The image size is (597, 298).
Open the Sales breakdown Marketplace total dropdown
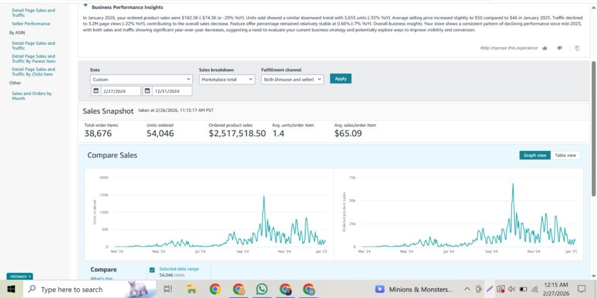pos(227,79)
